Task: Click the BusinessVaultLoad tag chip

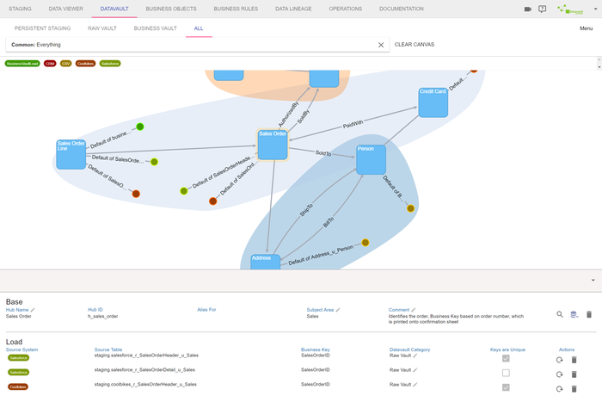Action: pyautogui.click(x=22, y=64)
